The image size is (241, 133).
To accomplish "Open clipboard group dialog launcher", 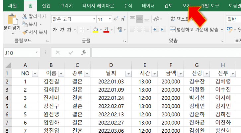I will click(x=47, y=41).
